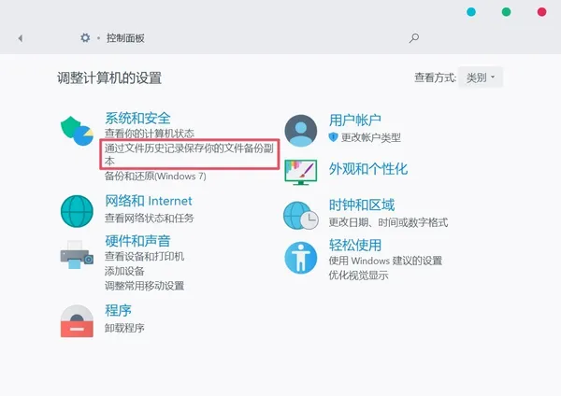Click the Appearance and Personalization monitor icon
Screen dimensions: 561x396
301,172
